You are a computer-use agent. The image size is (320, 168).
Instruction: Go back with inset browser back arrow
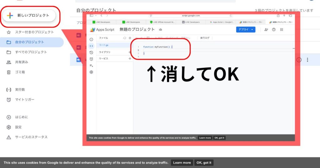click(102, 16)
